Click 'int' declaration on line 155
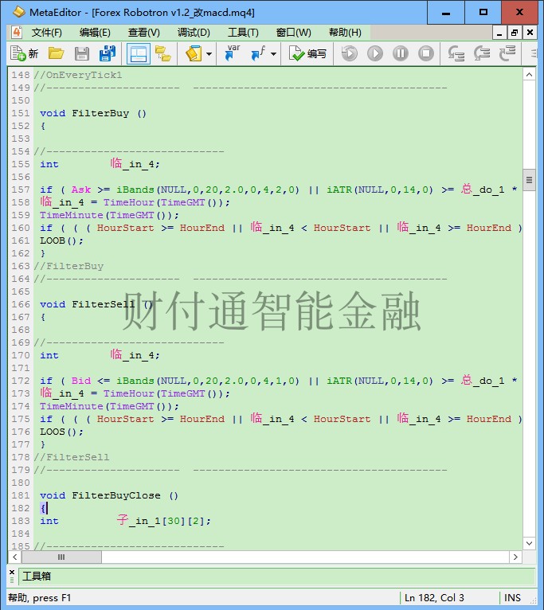 (49, 164)
